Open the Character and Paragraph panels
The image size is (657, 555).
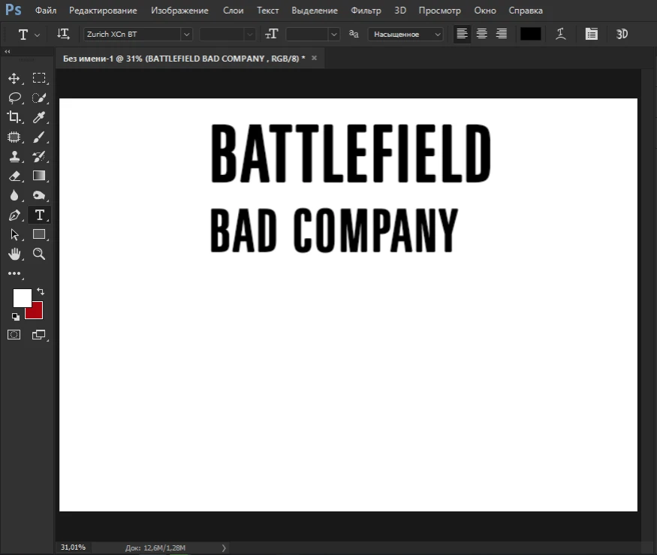point(591,34)
